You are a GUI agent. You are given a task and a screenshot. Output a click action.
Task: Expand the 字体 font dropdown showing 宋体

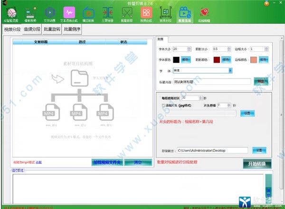click(x=230, y=70)
